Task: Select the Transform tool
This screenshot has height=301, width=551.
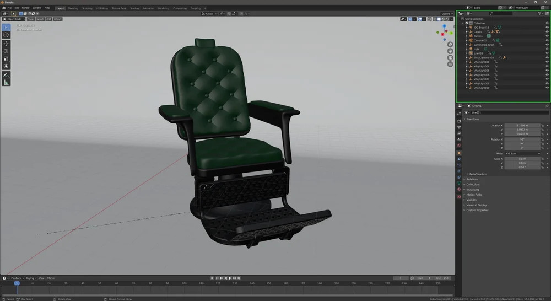Action: click(6, 66)
